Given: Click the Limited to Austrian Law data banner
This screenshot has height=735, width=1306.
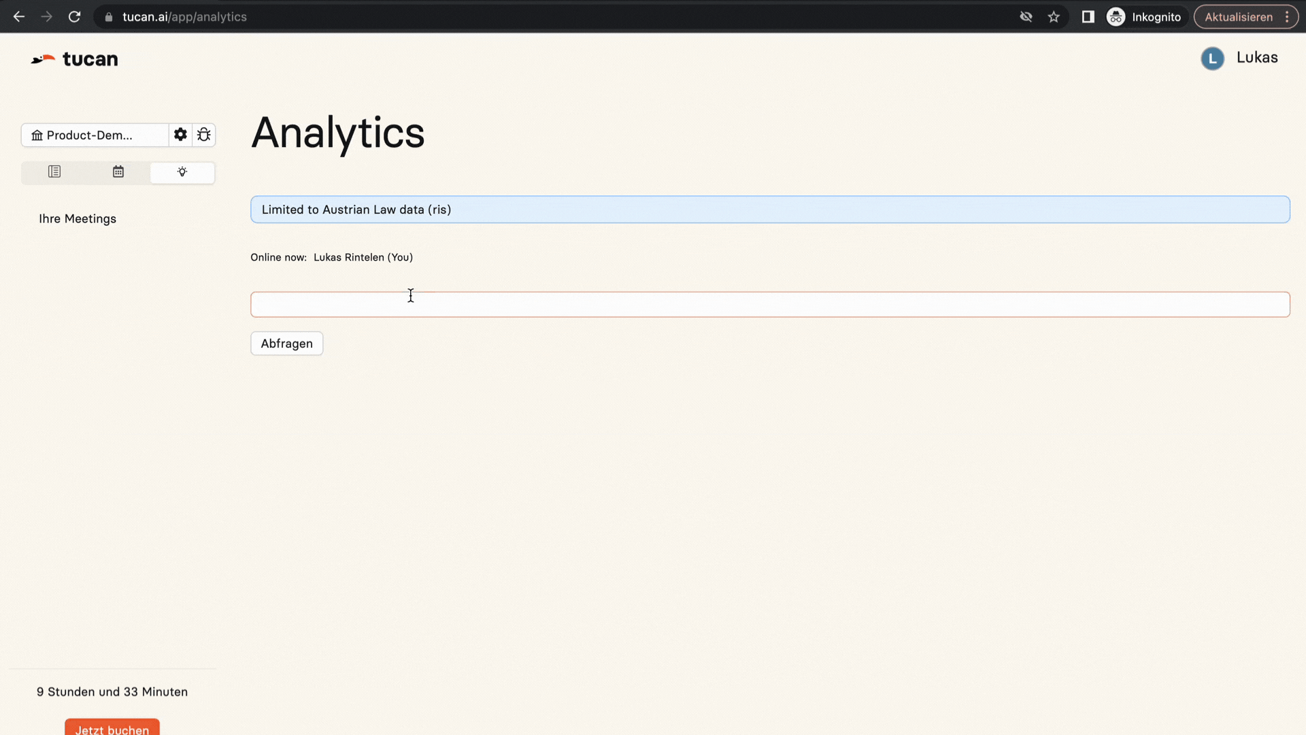Looking at the screenshot, I should click(x=770, y=210).
